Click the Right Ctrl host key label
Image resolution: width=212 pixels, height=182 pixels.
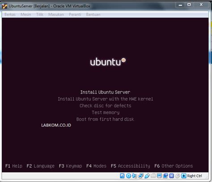pyautogui.click(x=195, y=176)
